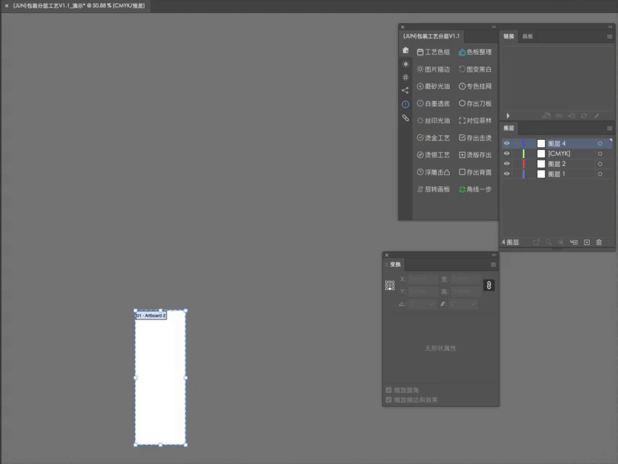Image resolution: width=618 pixels, height=464 pixels.
Task: Expand the link info disclosure triangle
Action: point(508,116)
